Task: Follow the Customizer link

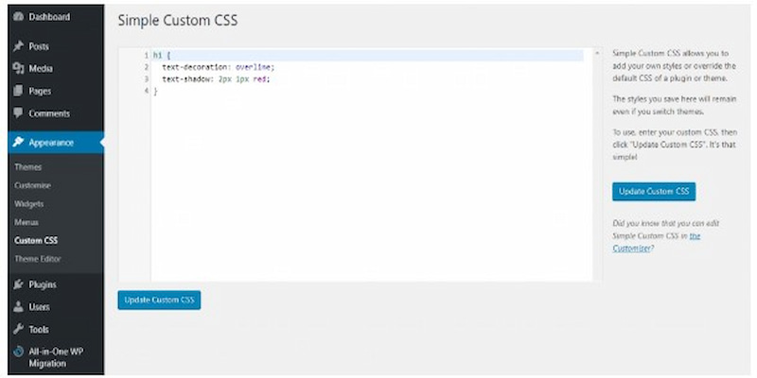Action: point(633,248)
